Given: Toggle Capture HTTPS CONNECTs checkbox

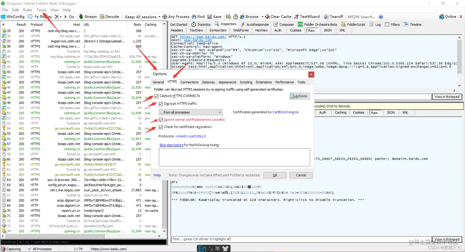Looking at the screenshot, I should point(157,96).
